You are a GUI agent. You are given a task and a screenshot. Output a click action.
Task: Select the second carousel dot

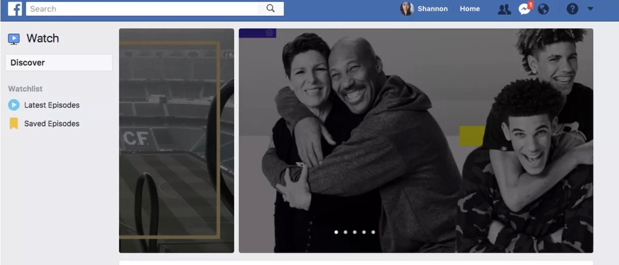(x=345, y=232)
